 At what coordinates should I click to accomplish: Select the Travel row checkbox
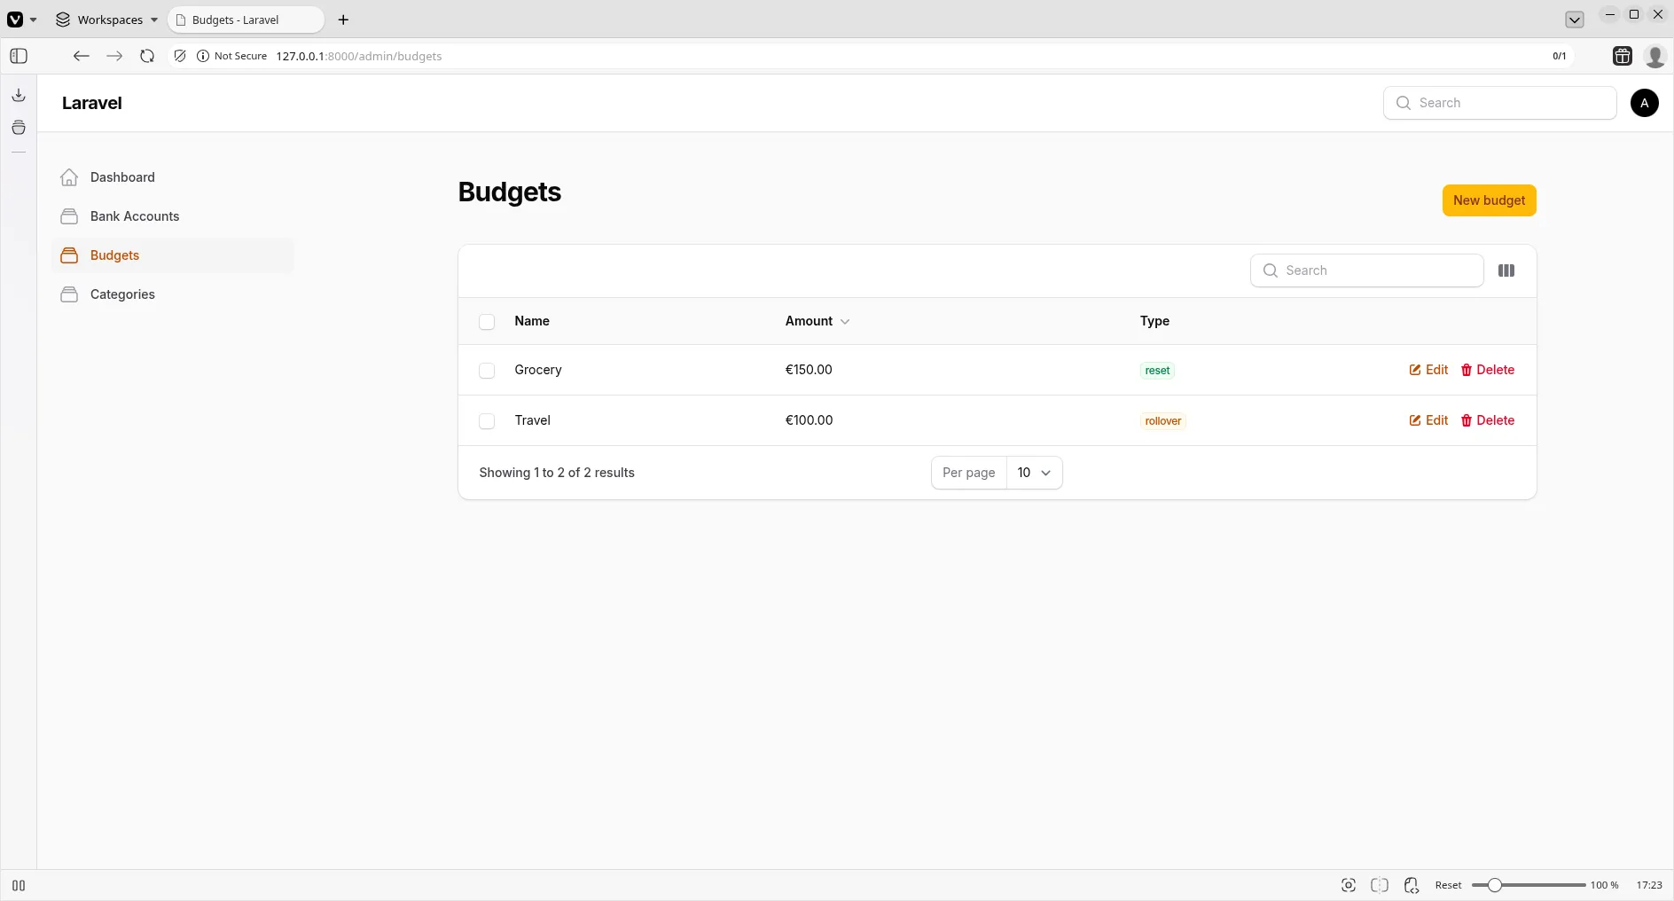point(487,420)
